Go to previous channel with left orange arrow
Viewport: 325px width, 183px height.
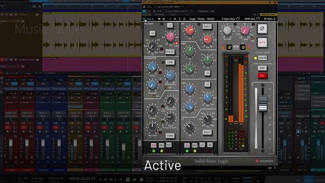(223, 47)
